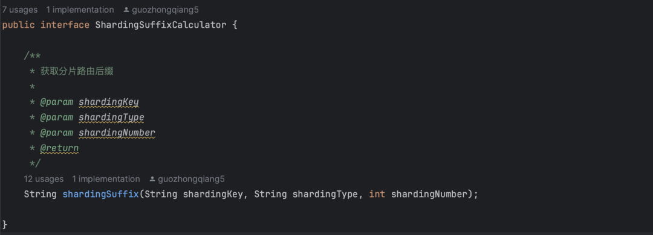Click underlined shardingKey in Javadoc @param
This screenshot has width=653, height=235.
tap(109, 102)
